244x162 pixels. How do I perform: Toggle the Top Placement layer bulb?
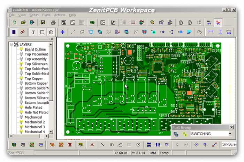click(21, 54)
